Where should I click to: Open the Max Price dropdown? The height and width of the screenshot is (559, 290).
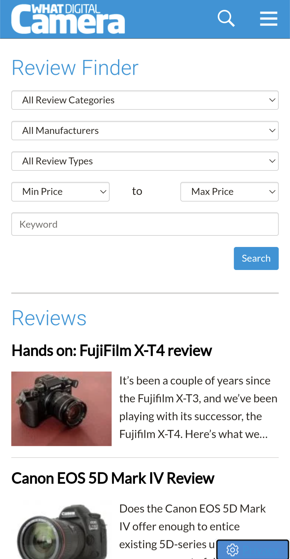(230, 192)
